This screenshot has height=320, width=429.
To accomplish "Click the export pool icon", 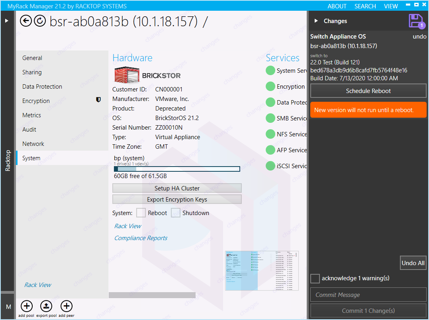I will pos(47,306).
